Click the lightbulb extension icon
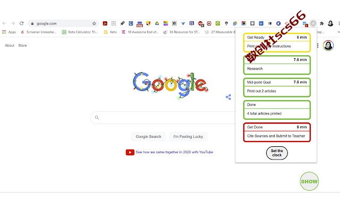The height and width of the screenshot is (212, 340). tap(226, 23)
